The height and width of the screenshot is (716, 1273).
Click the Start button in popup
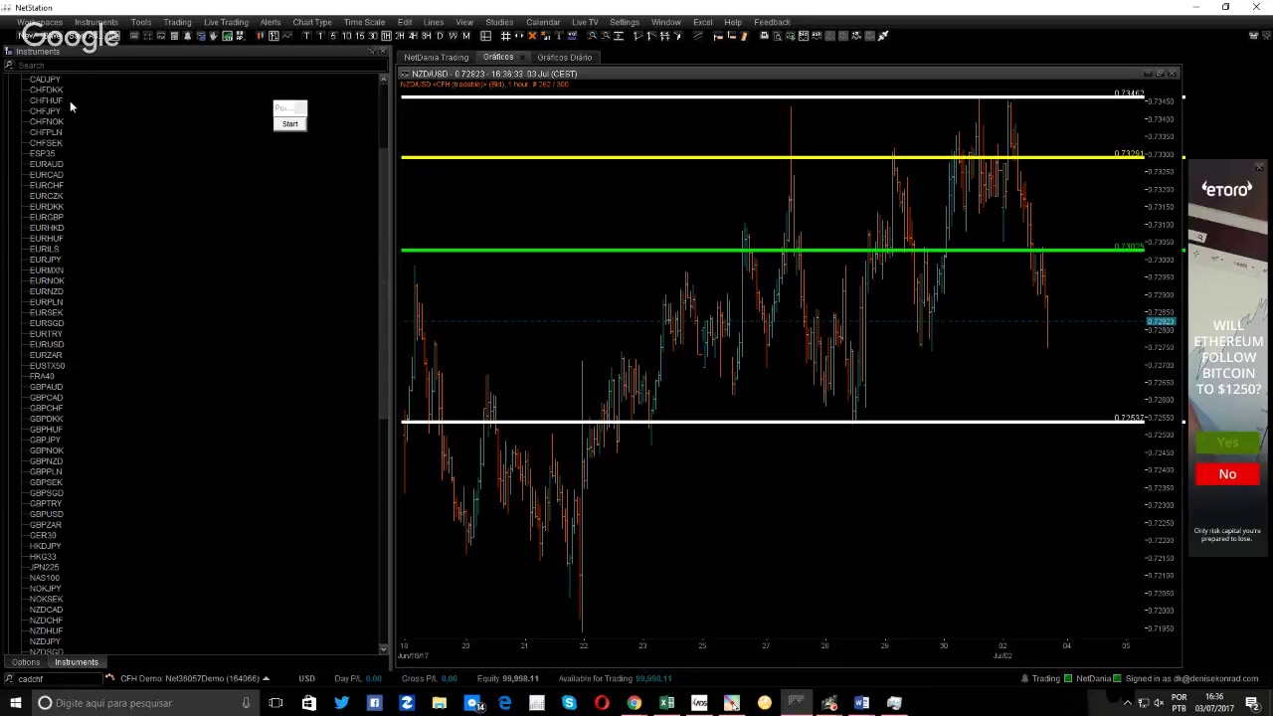point(289,123)
